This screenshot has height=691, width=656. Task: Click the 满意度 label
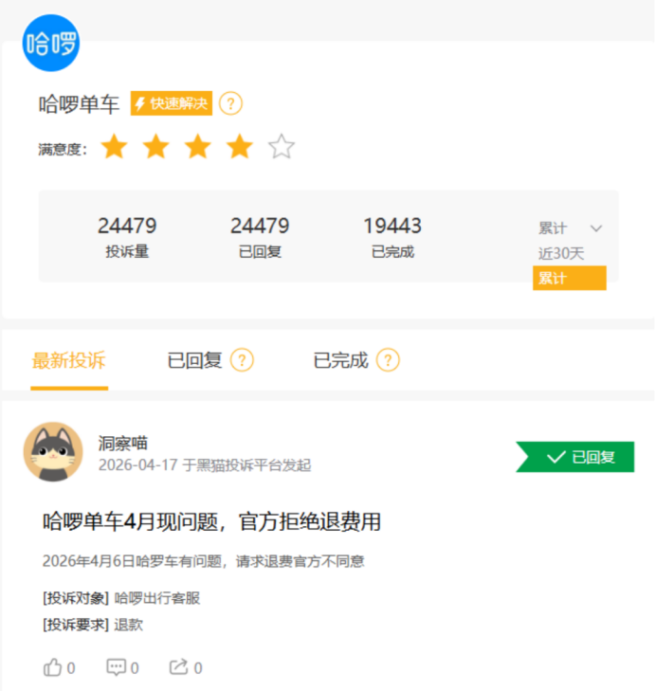click(63, 150)
